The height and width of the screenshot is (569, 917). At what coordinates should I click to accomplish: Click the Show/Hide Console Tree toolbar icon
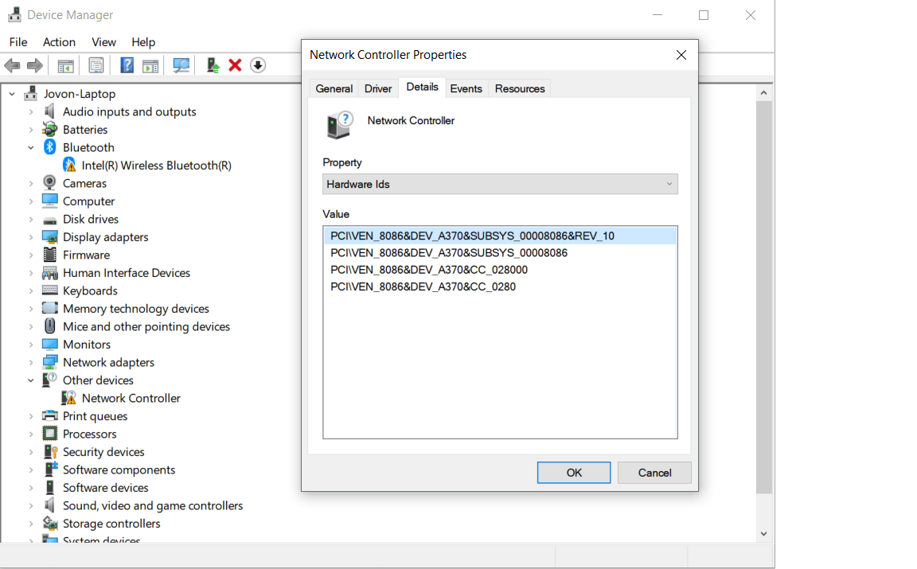pos(66,64)
